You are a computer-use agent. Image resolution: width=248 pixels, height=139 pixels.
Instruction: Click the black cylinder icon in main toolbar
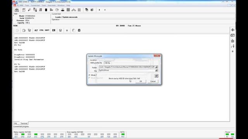[x=46, y=10]
